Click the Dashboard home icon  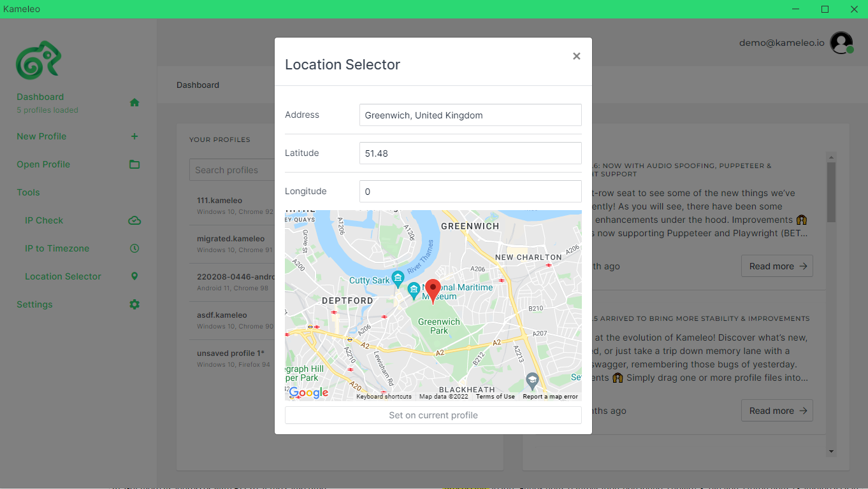(x=134, y=103)
